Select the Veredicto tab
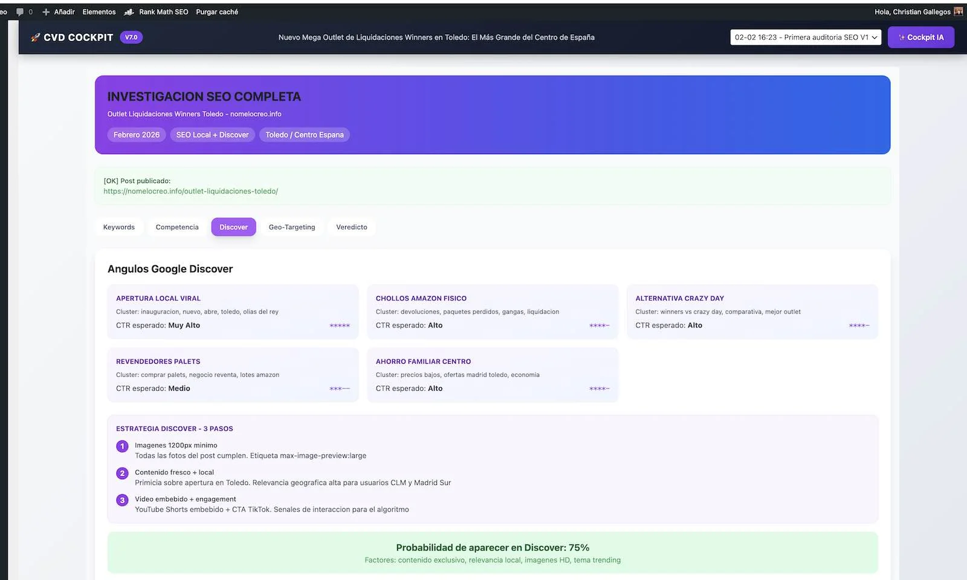This screenshot has width=967, height=580. [x=351, y=227]
